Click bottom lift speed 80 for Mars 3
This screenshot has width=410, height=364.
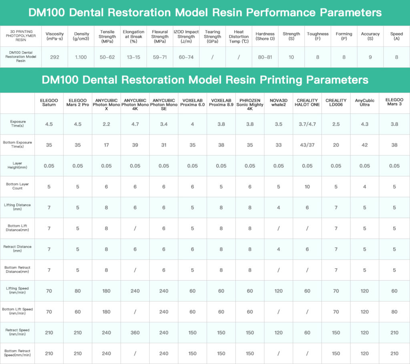tap(394, 312)
